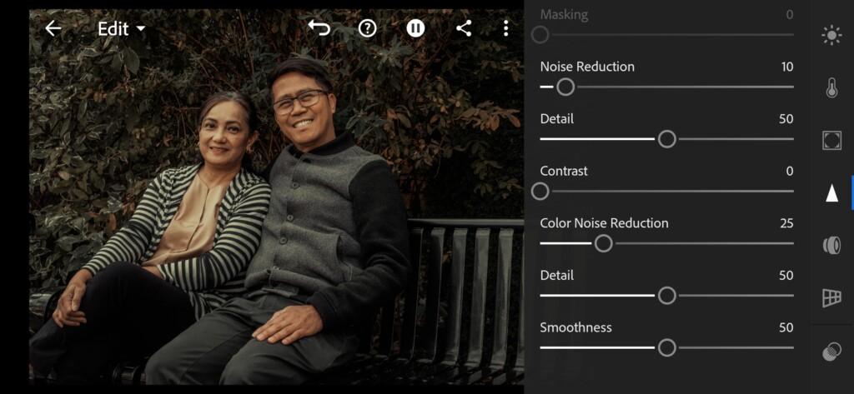Viewport: 854px width, 394px height.
Task: Set the Masking slider handle
Action: 540,35
